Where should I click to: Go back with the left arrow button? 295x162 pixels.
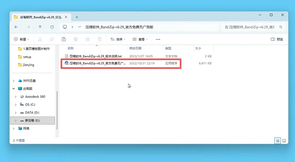click(16, 27)
